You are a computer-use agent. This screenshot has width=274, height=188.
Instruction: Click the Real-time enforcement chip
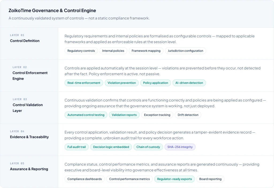[84, 83]
